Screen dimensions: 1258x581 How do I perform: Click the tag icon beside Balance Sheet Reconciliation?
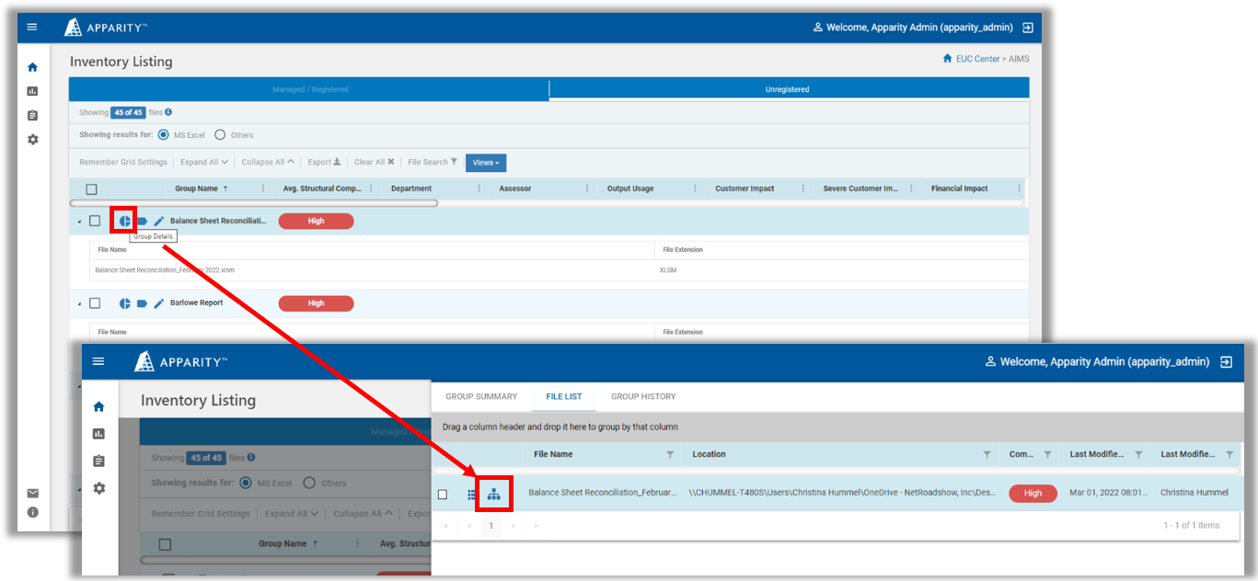click(142, 221)
